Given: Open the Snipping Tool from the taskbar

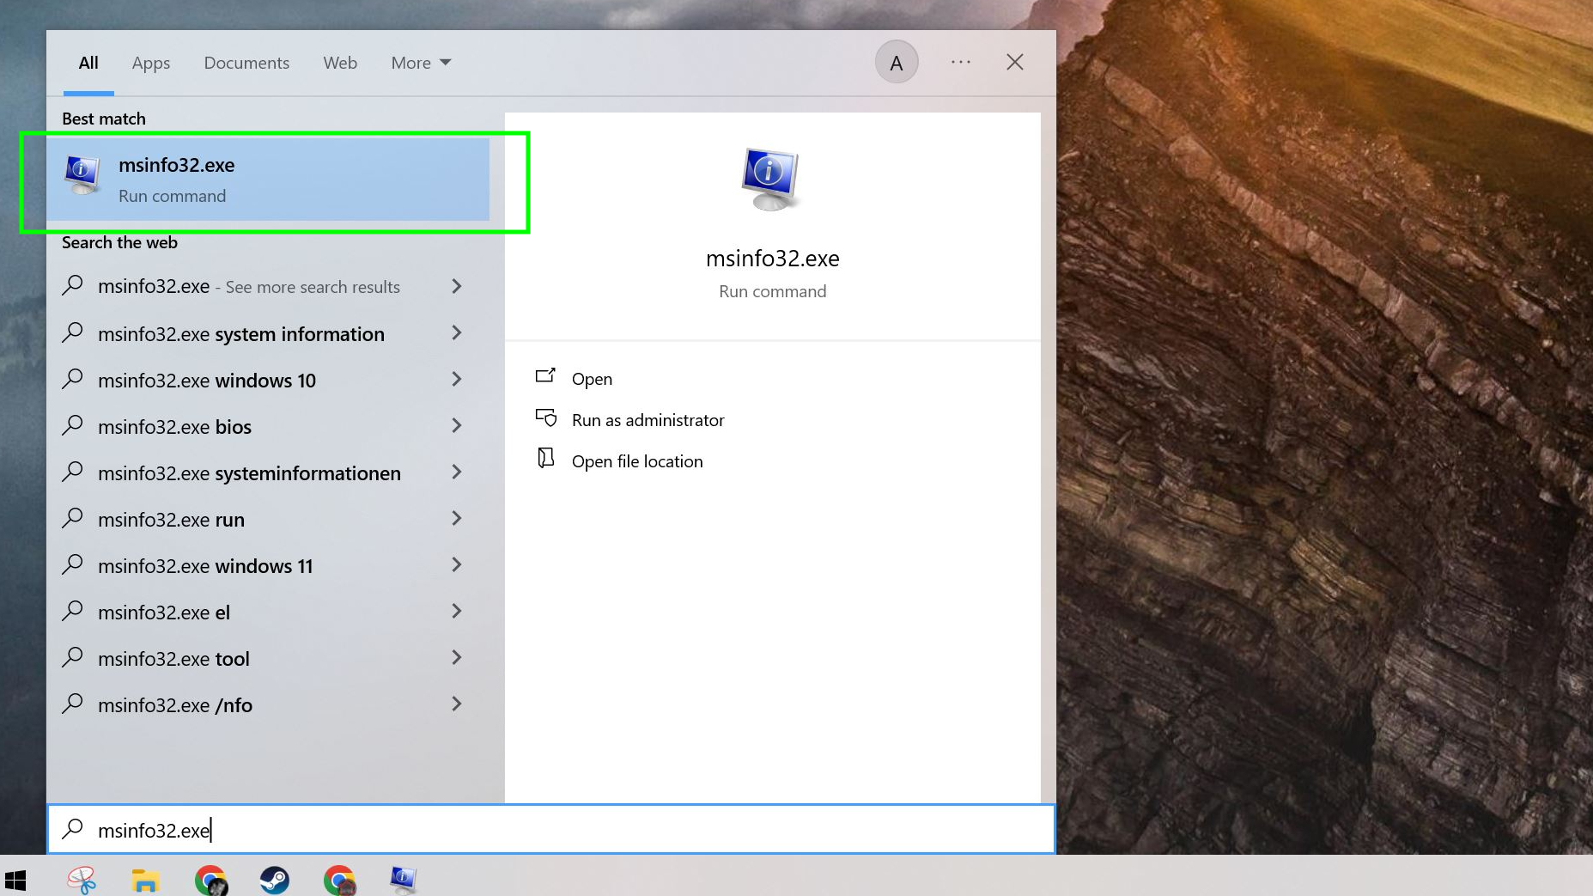Looking at the screenshot, I should [x=82, y=879].
